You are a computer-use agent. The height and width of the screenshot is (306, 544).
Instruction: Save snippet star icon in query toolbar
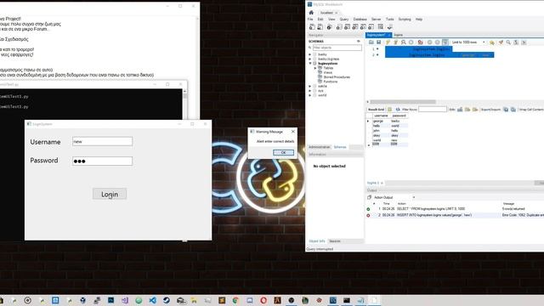tap(492, 42)
